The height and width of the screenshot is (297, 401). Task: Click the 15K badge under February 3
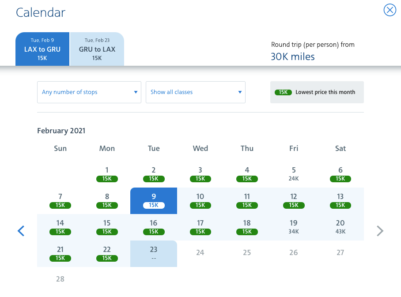200,179
